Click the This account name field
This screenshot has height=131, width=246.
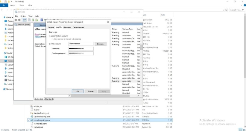pyautogui.click(x=81, y=44)
